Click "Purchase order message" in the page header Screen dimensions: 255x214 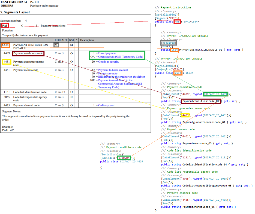[x=44, y=5]
